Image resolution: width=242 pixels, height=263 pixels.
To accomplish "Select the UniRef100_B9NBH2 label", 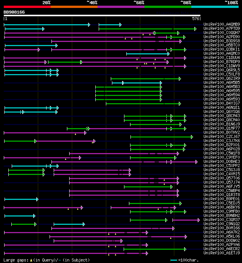I will pyautogui.click(x=222, y=215).
